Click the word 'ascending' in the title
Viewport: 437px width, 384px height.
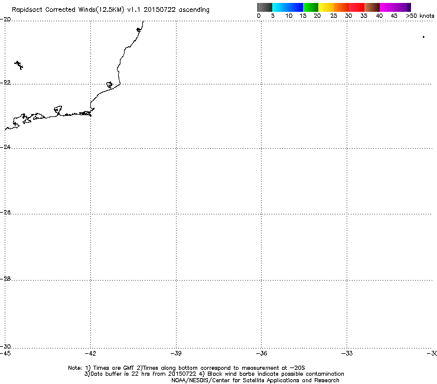(194, 10)
